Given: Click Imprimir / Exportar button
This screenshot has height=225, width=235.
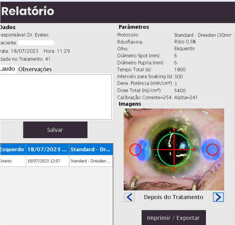Looking at the screenshot, I should (174, 218).
